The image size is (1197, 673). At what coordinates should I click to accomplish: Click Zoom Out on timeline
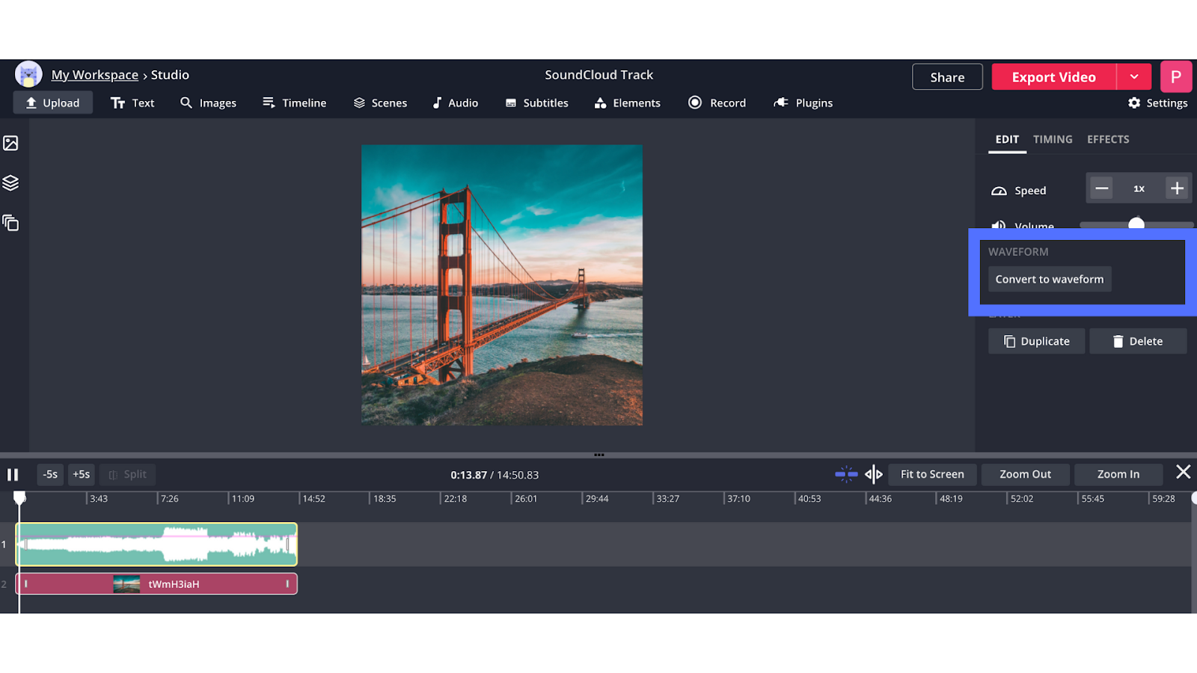(x=1025, y=474)
